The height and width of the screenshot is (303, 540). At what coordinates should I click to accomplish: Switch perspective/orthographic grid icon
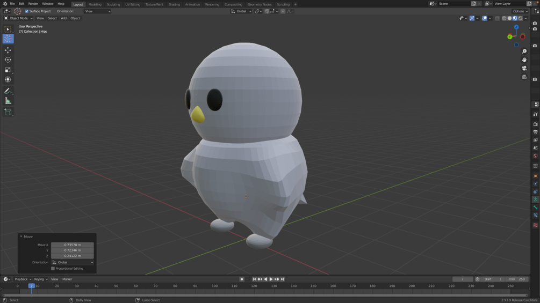(x=524, y=77)
